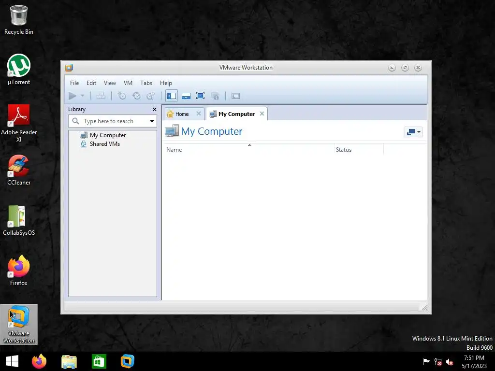
Task: Click the Action Center flag icon
Action: (426, 361)
